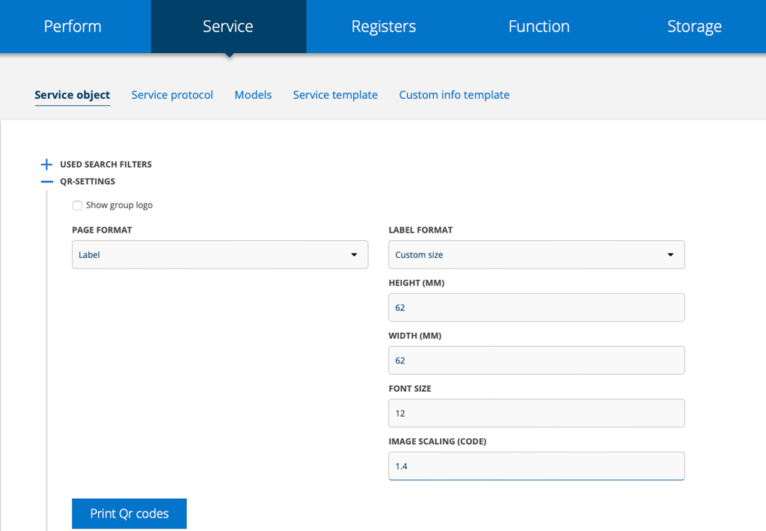Image resolution: width=766 pixels, height=531 pixels.
Task: Click the Image scaling (code) field
Action: tap(536, 466)
